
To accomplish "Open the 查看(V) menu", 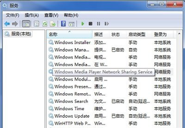I will tap(51, 15).
